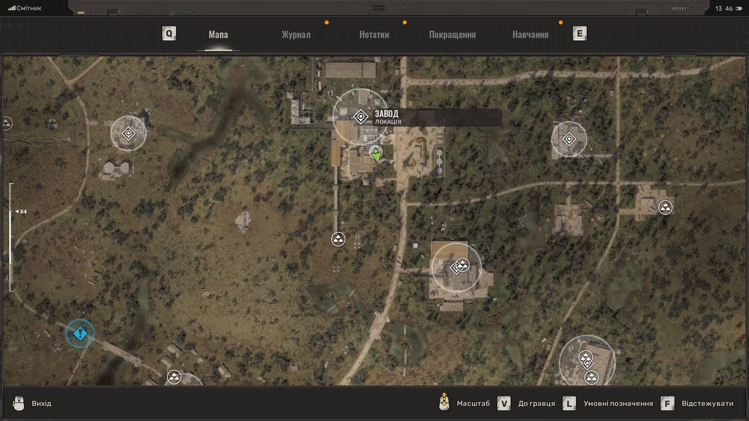Click the Вихід exit button

(41, 403)
